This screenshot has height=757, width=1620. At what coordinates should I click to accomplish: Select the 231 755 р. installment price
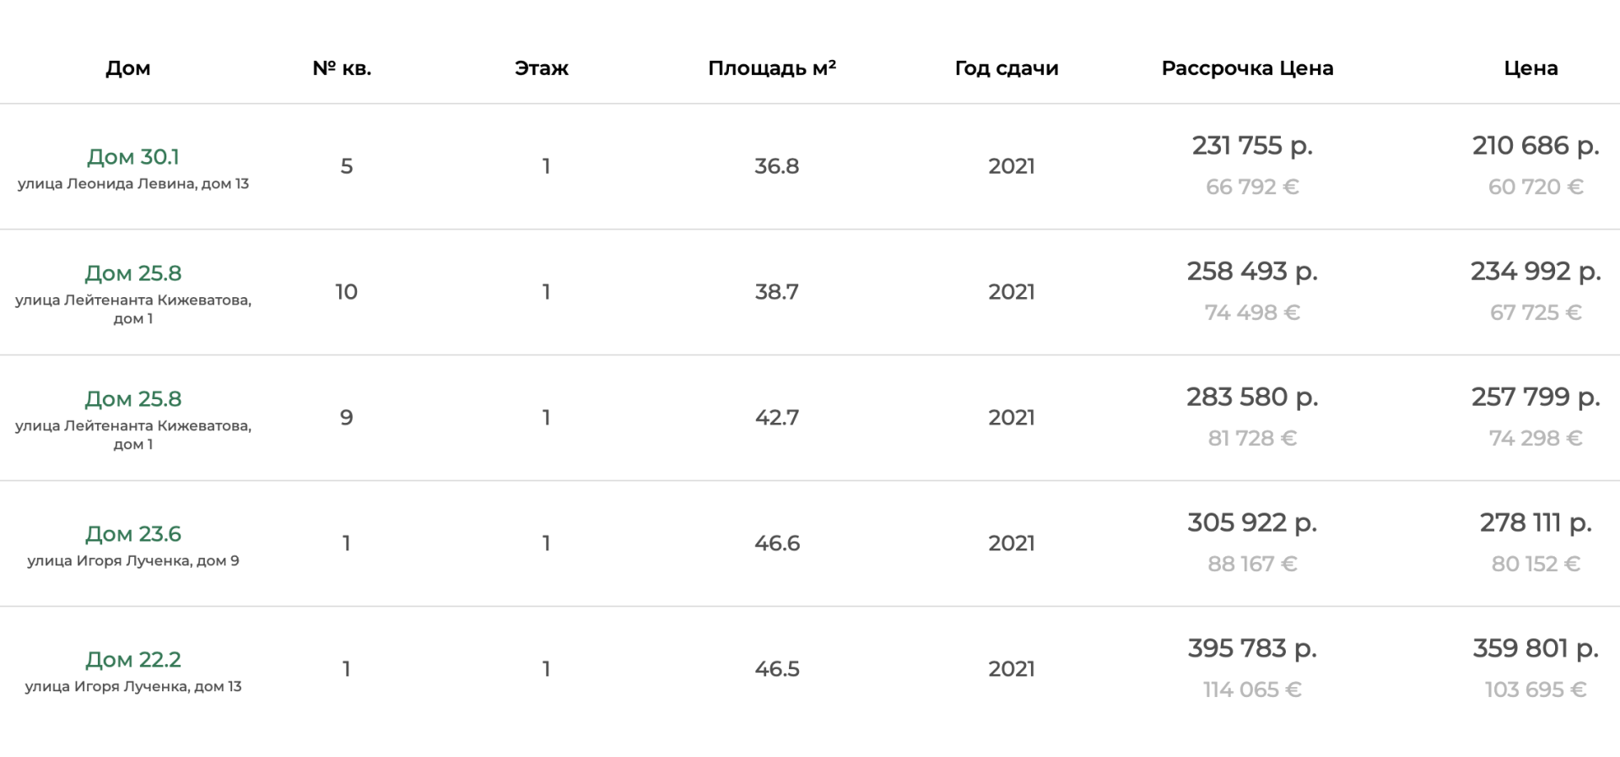(x=1252, y=146)
